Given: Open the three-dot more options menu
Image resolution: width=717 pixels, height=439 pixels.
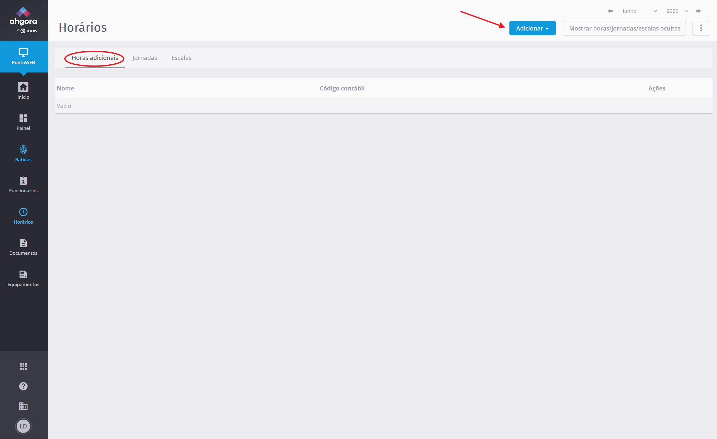Looking at the screenshot, I should pos(701,28).
